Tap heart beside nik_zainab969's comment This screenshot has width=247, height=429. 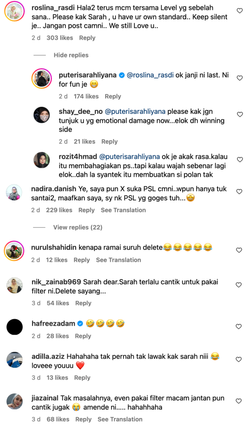pos(239,285)
